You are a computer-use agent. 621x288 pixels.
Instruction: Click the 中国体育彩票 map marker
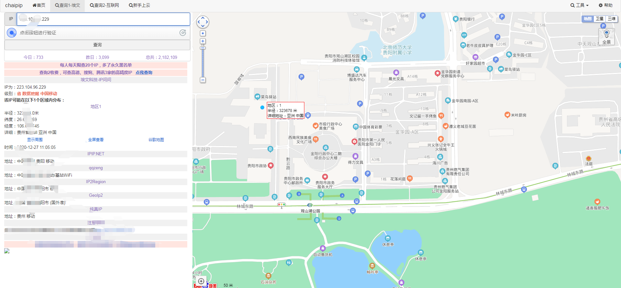(356, 127)
